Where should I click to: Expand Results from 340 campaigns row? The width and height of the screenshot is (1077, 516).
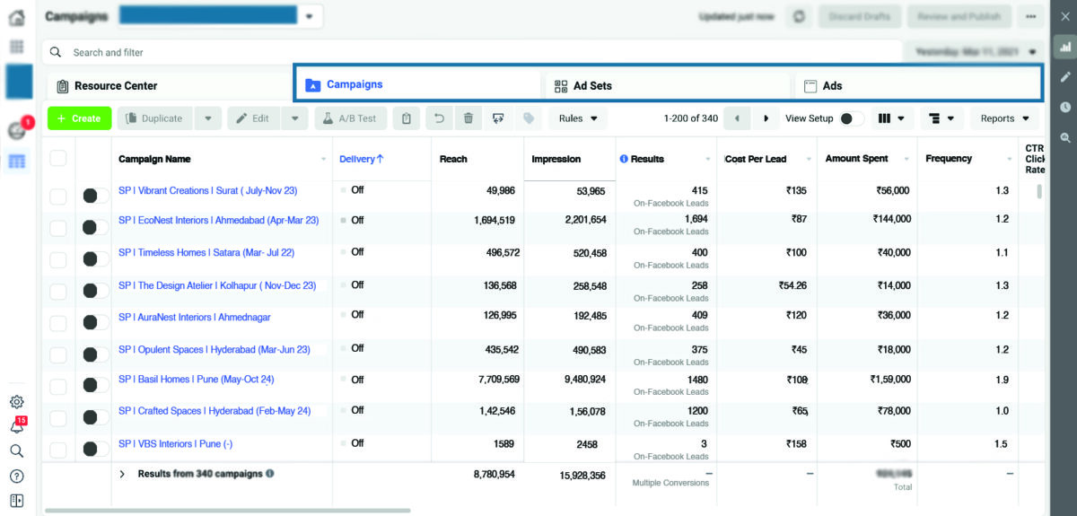122,474
